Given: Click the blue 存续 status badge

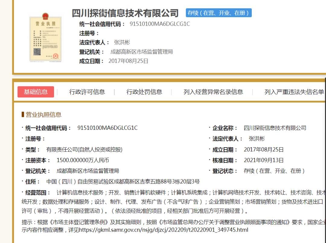Looking at the screenshot, I should tap(219, 13).
